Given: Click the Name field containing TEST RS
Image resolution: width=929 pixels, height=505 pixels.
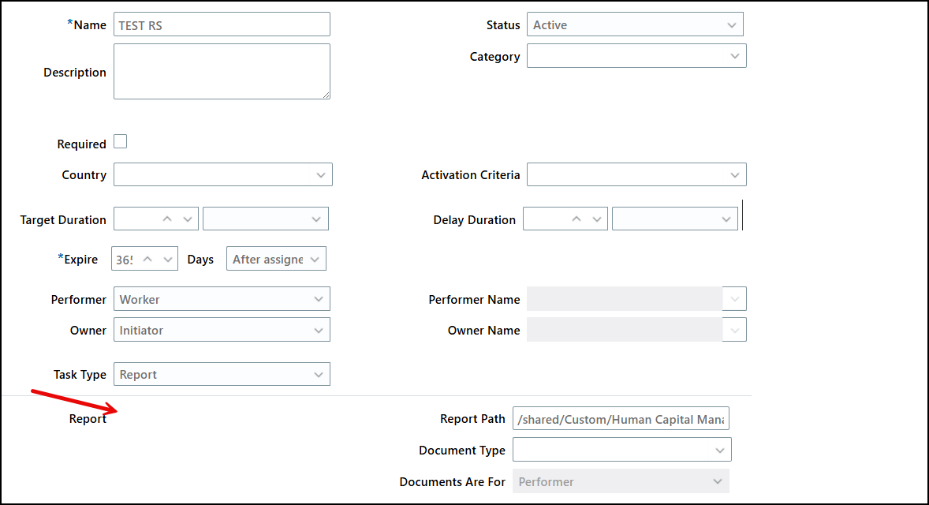Looking at the screenshot, I should coord(222,25).
